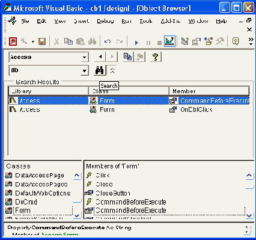Open the Window menu
The width and height of the screenshot is (256, 240).
[198, 21]
